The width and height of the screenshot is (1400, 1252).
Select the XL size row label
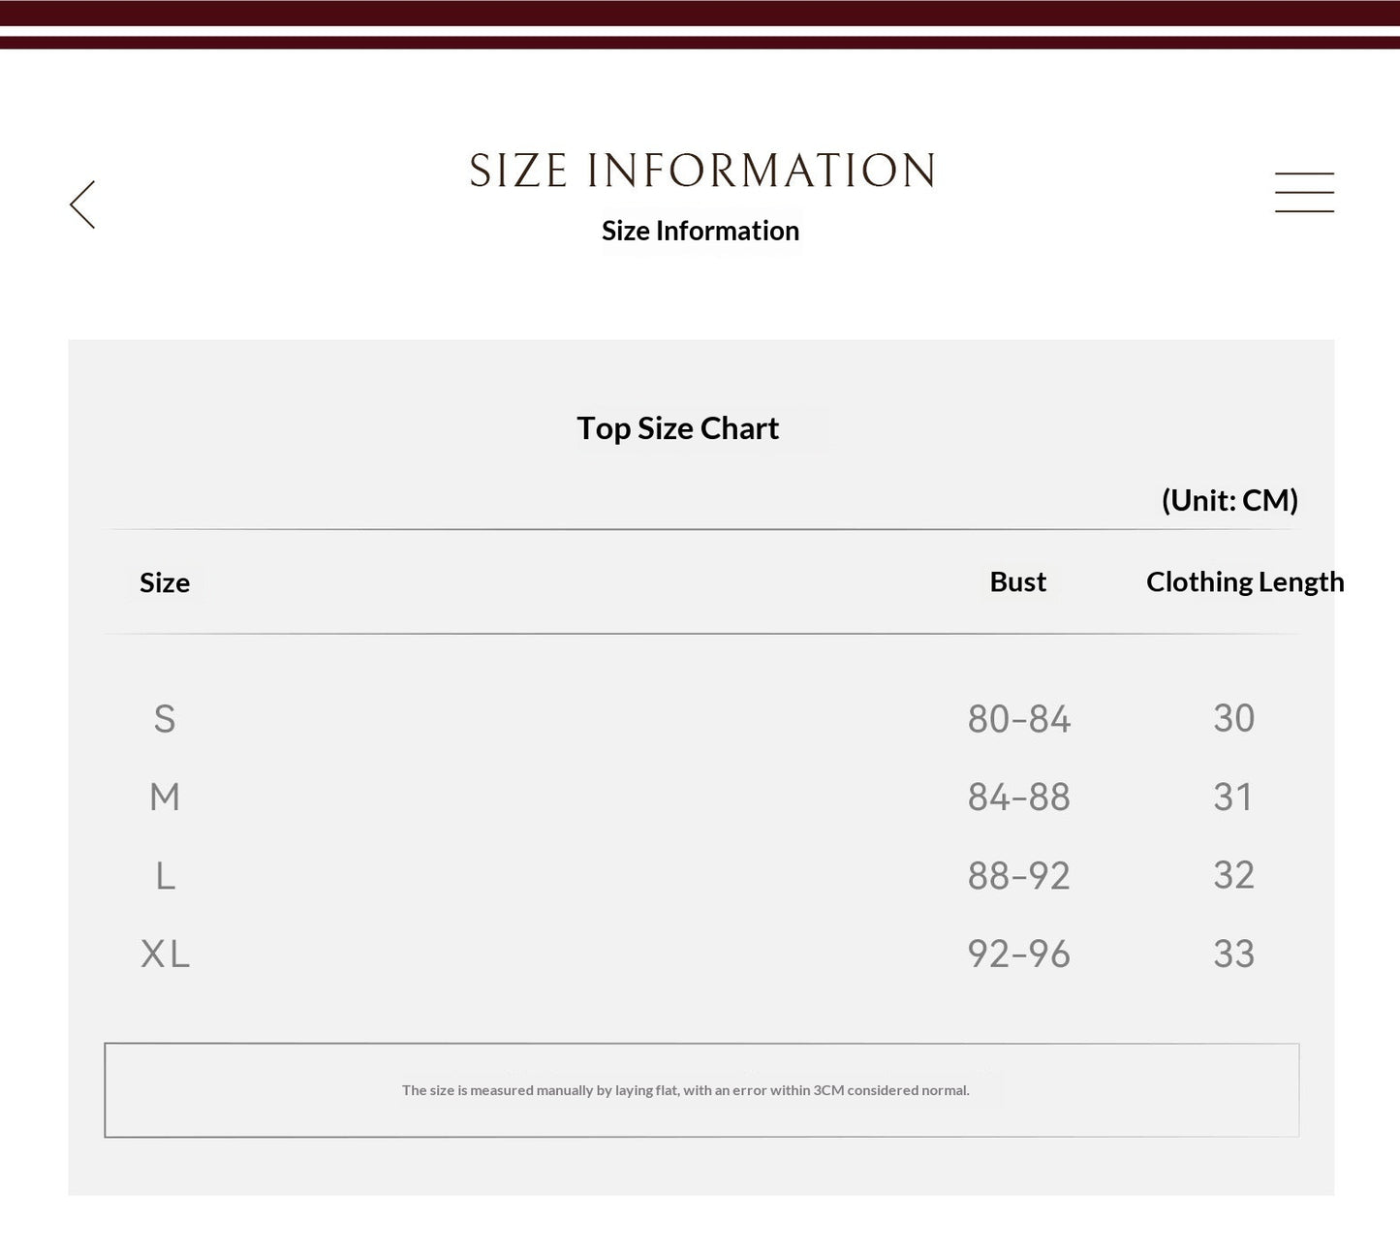[166, 955]
